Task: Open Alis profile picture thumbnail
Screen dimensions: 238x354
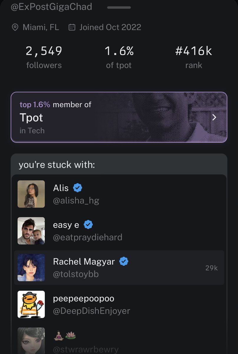Action: (31, 194)
